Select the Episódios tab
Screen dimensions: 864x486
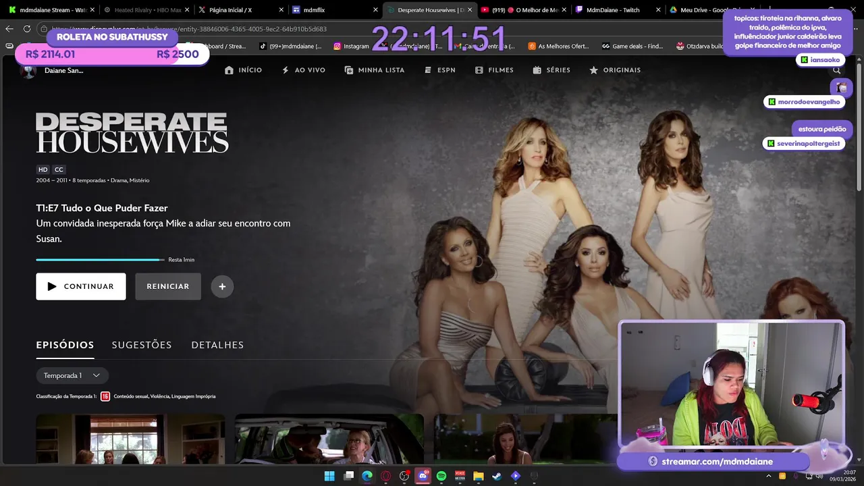pos(65,345)
